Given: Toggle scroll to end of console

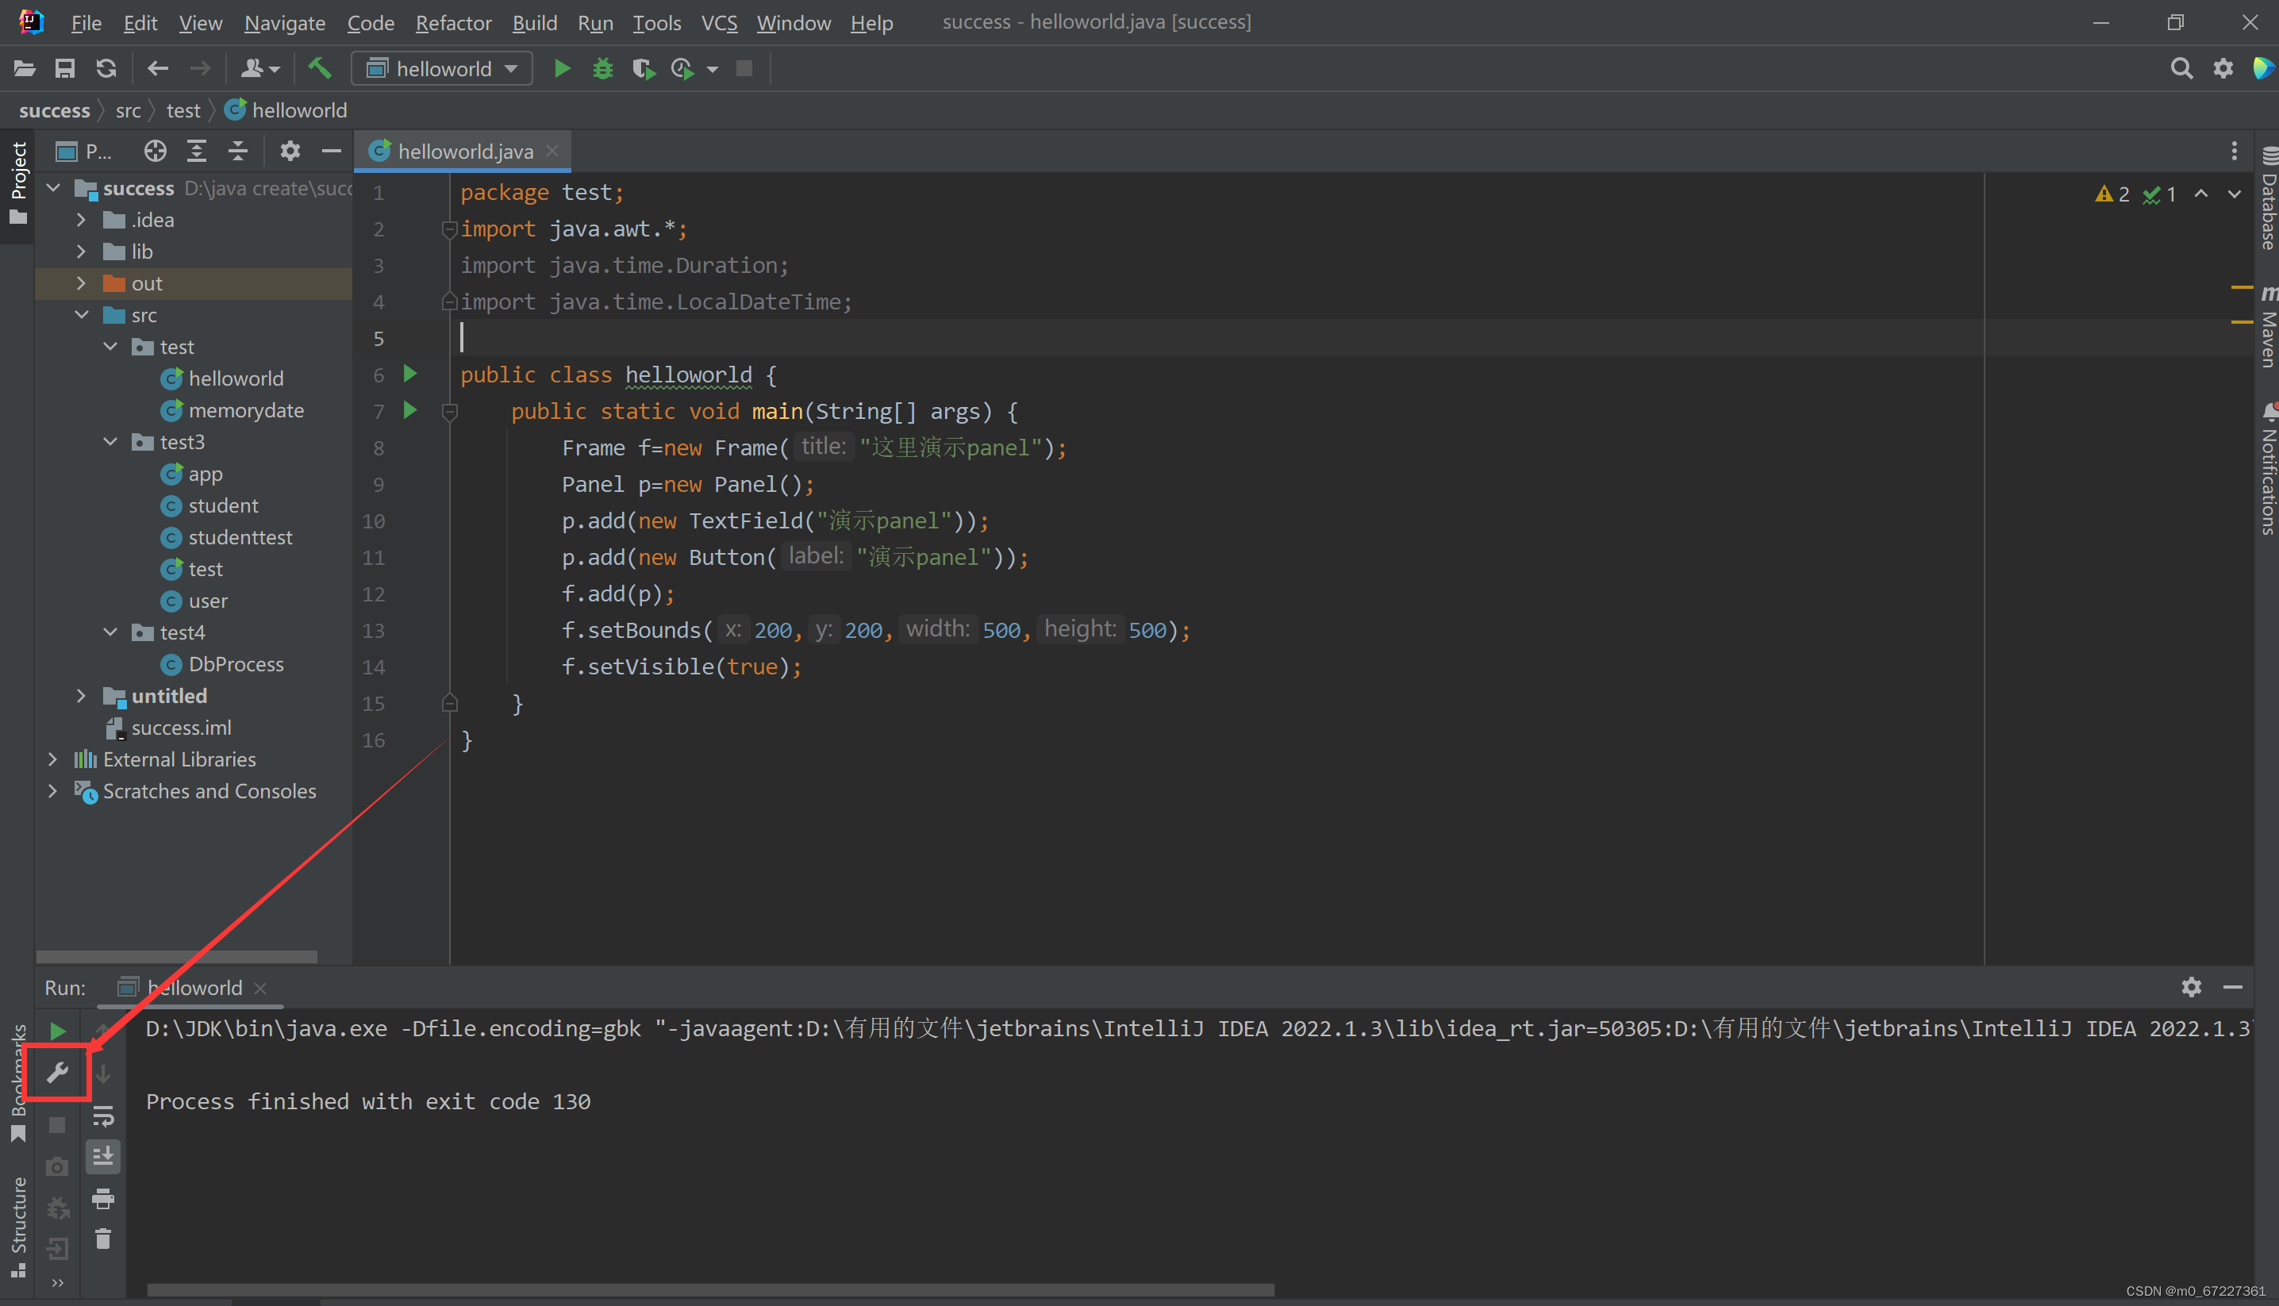Looking at the screenshot, I should pos(103,1156).
